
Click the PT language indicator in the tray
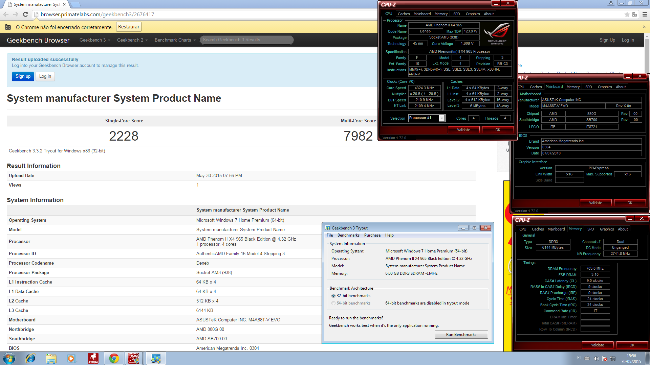580,358
